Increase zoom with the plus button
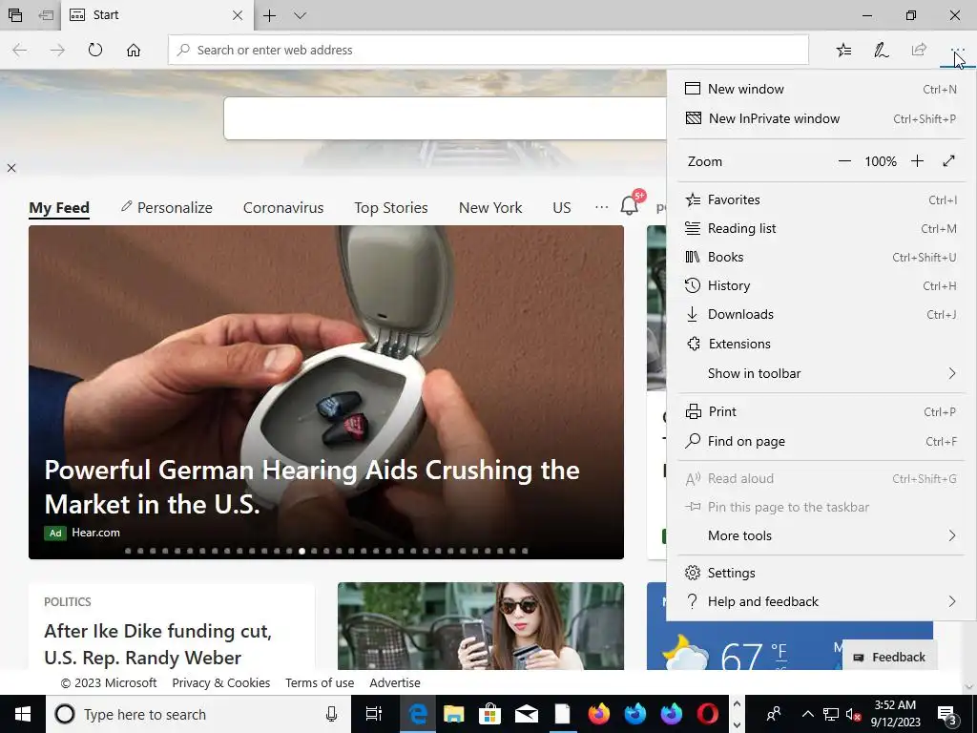Viewport: 977px width, 733px height. (917, 161)
